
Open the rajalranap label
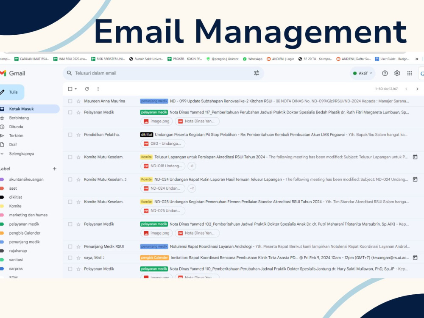pos(18,251)
